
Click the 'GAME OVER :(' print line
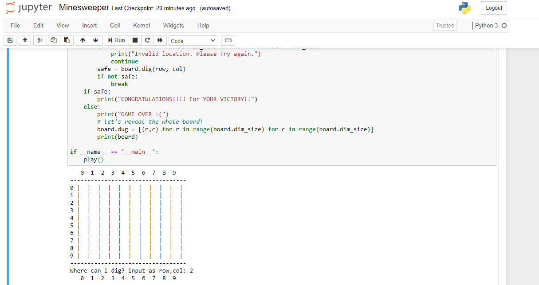tap(133, 114)
